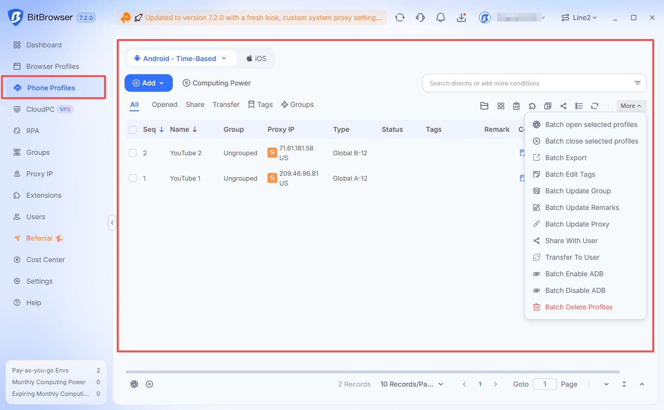664x410 pixels.
Task: Check the YouTube 1 row checkbox
Action: pos(133,178)
